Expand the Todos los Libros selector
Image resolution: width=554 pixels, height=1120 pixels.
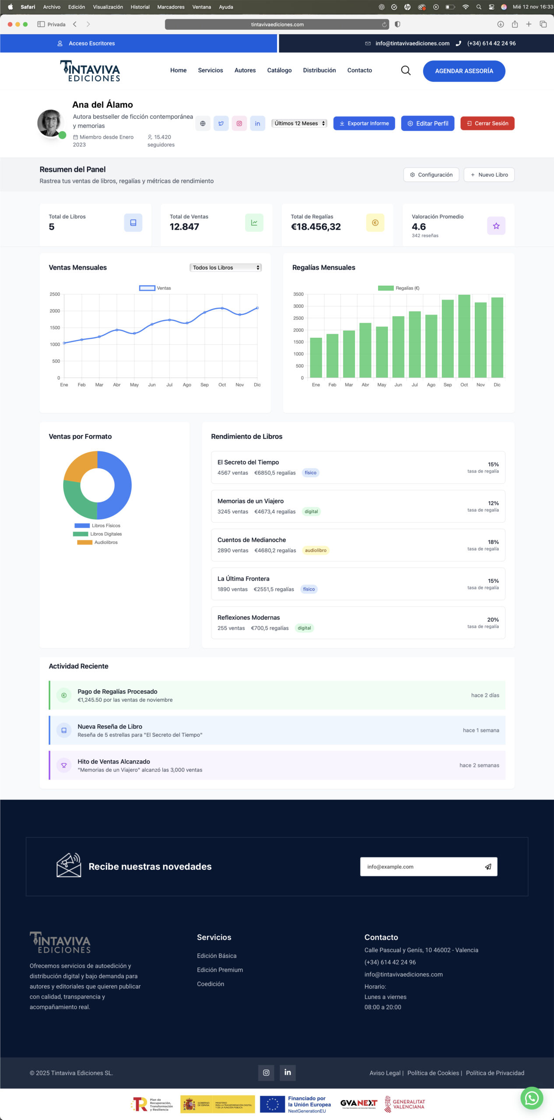tap(225, 267)
